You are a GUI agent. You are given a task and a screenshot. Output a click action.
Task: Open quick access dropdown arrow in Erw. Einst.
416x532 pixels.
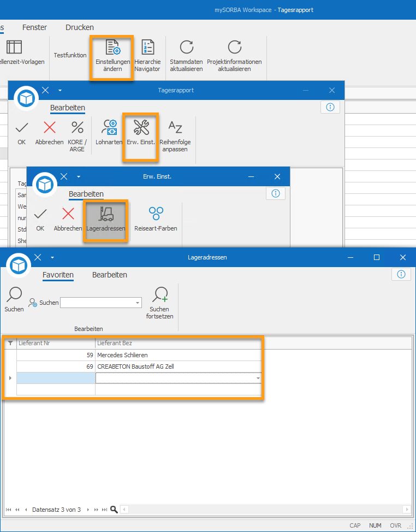click(79, 177)
